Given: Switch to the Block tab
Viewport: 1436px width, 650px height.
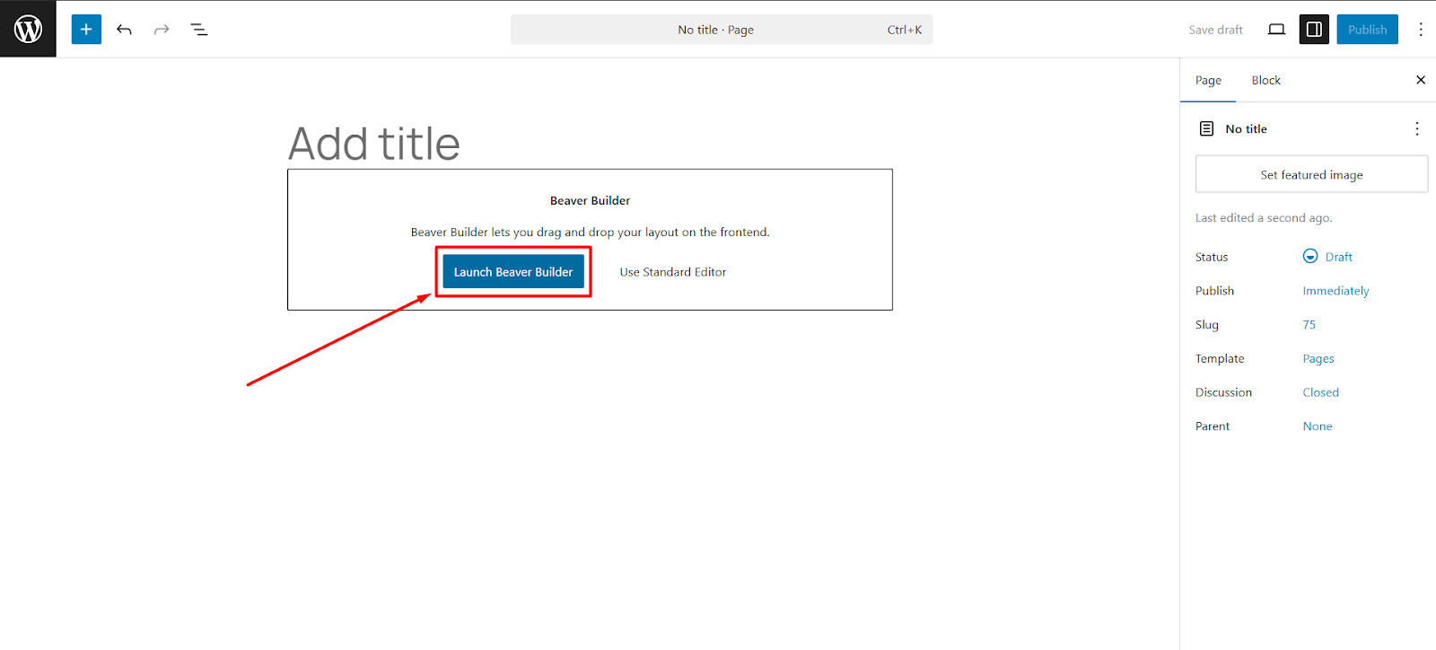Looking at the screenshot, I should [1265, 80].
